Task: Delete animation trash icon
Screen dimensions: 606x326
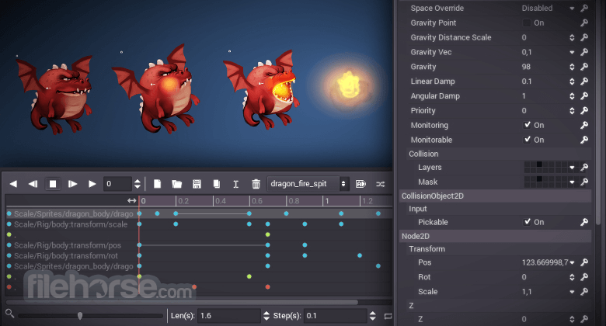Action: 256,184
